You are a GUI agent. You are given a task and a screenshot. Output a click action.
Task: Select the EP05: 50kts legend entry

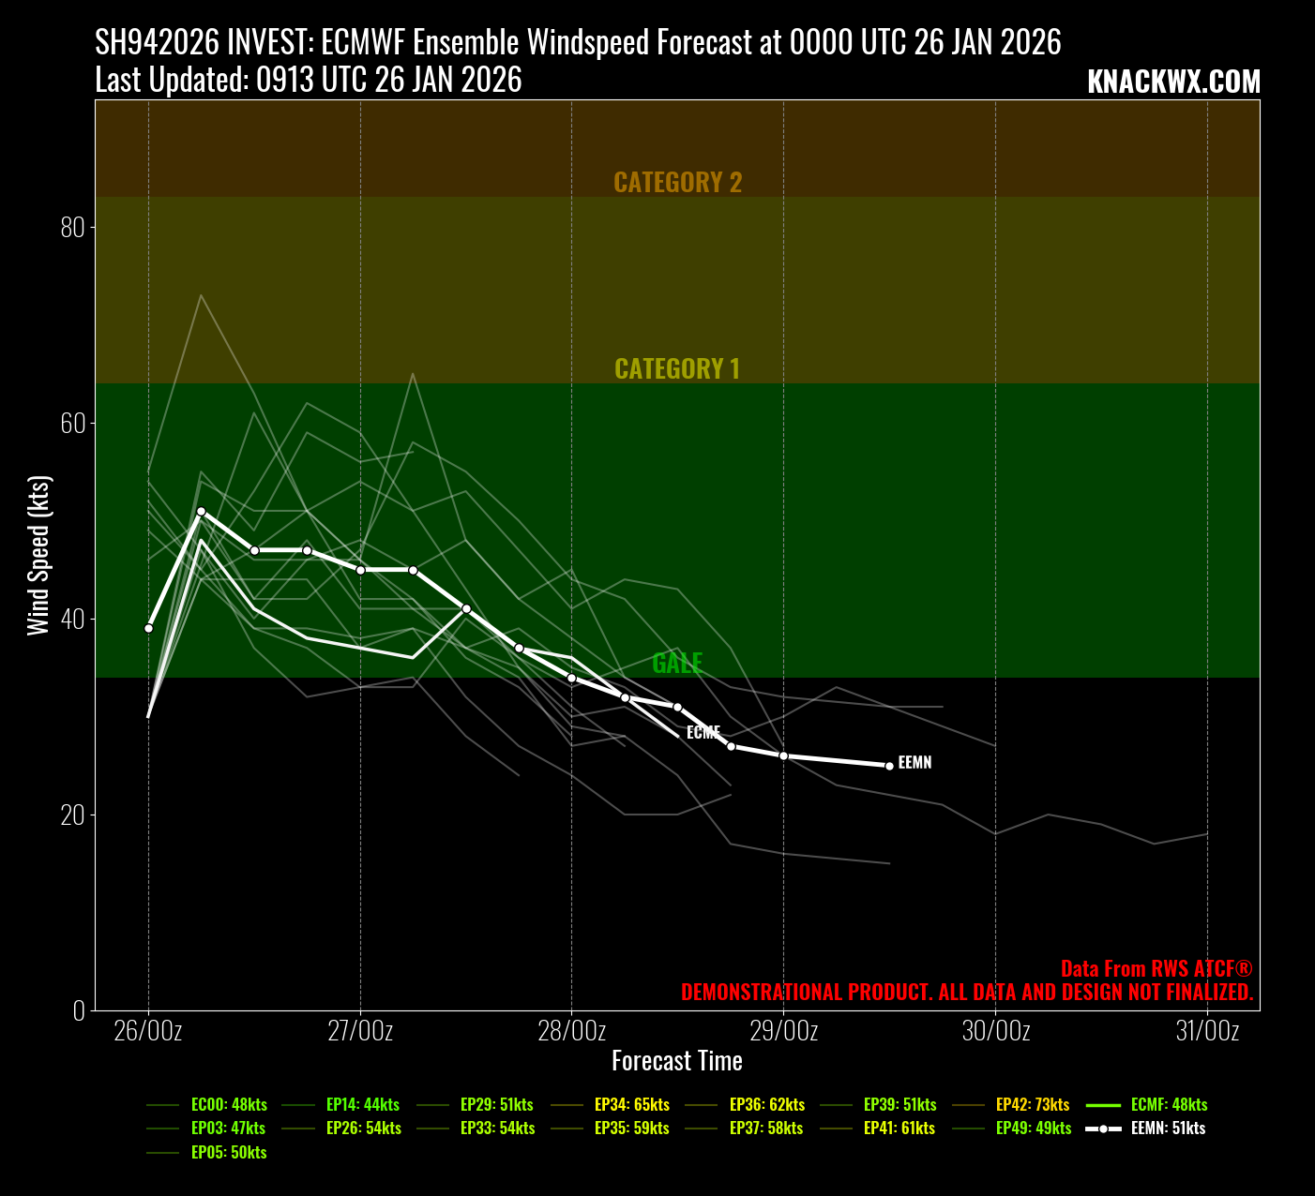coord(229,1153)
